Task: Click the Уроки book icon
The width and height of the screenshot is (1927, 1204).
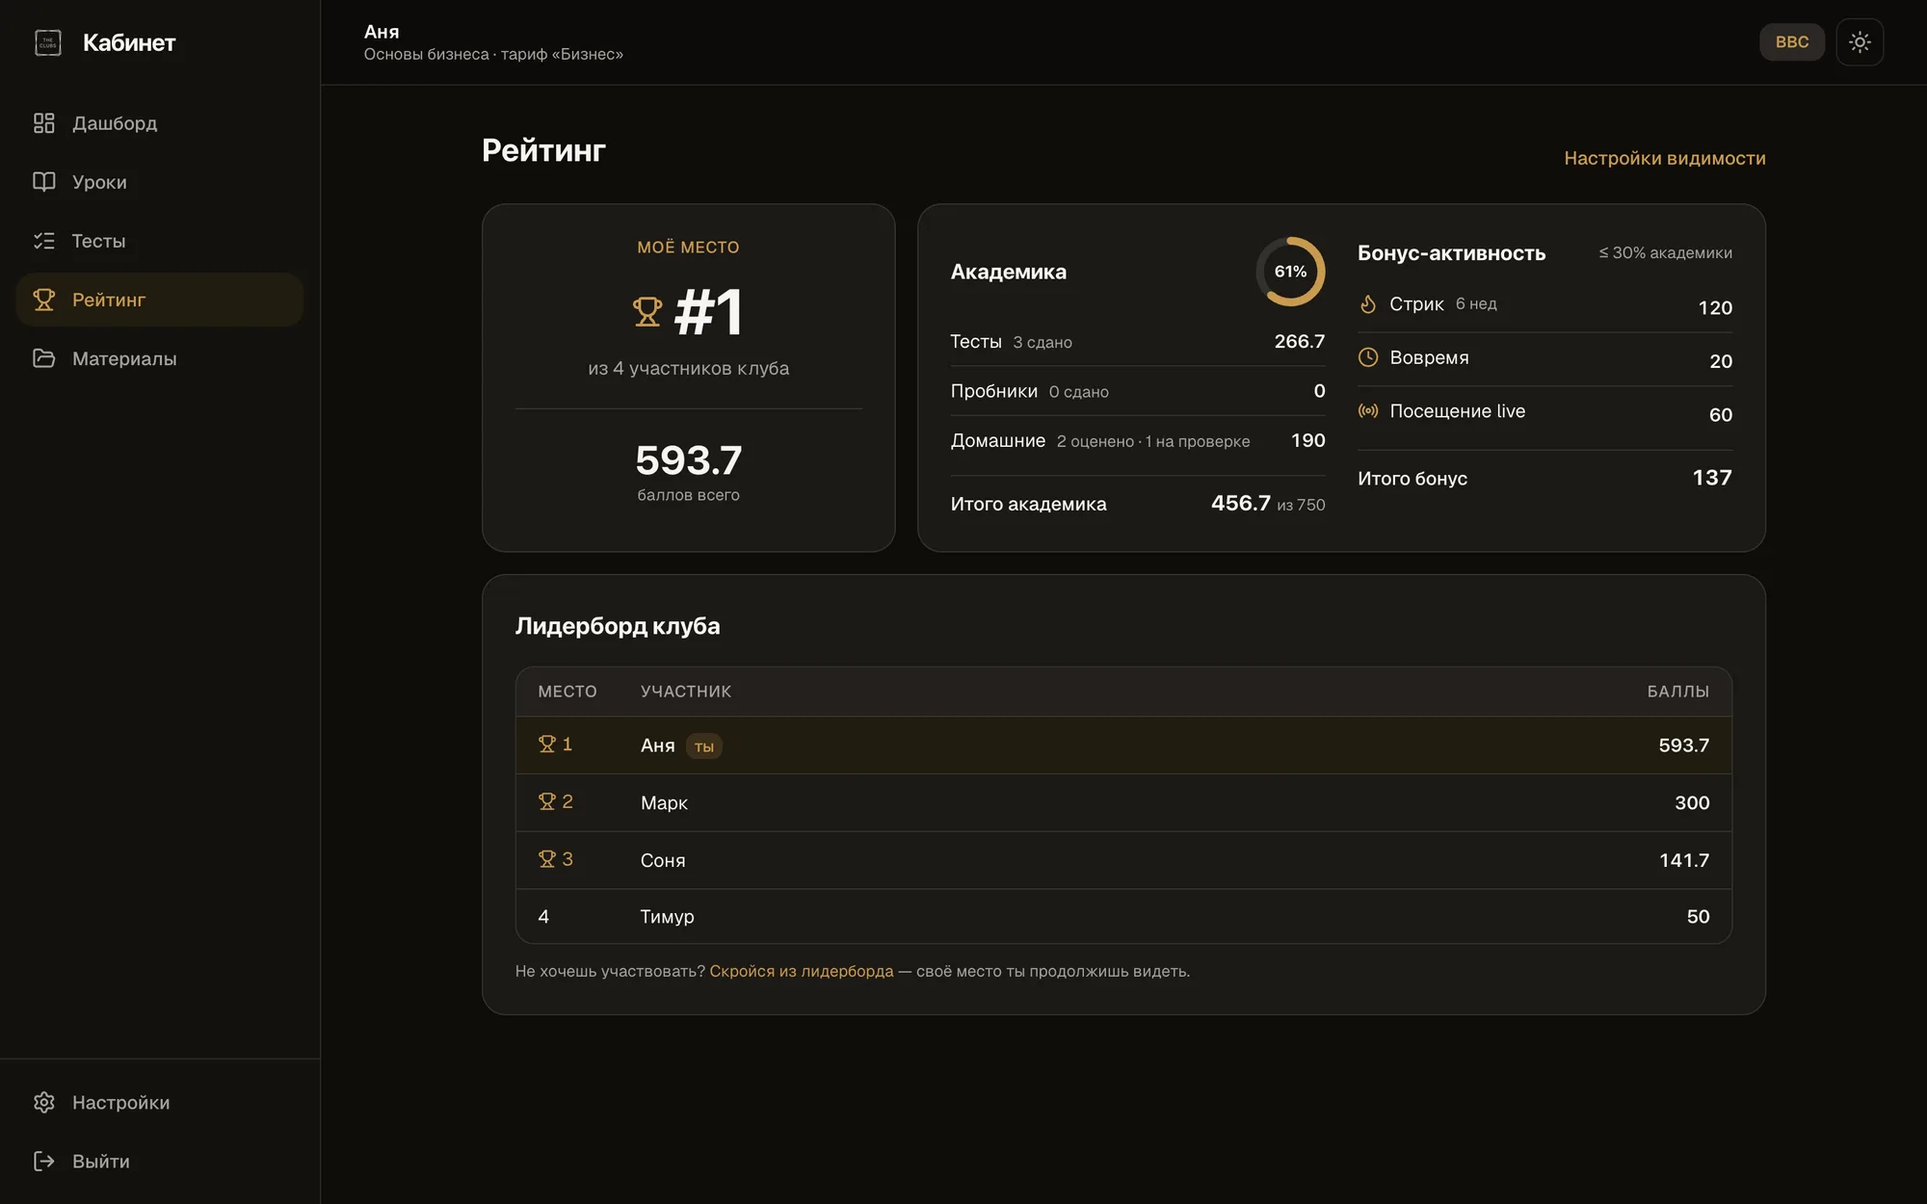Action: [44, 182]
